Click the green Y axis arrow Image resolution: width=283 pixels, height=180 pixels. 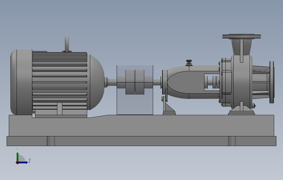17,157
